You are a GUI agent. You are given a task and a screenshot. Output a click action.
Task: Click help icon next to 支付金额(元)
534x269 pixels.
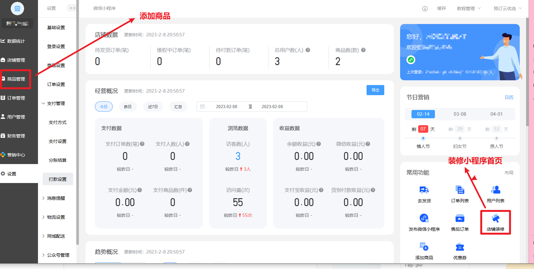point(140,190)
